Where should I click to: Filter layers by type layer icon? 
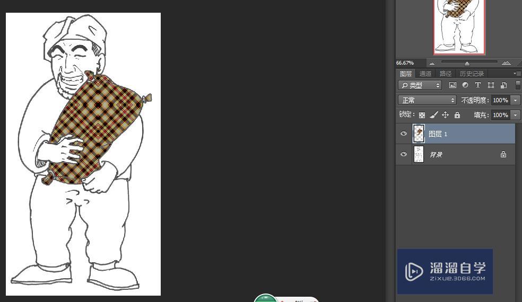478,85
